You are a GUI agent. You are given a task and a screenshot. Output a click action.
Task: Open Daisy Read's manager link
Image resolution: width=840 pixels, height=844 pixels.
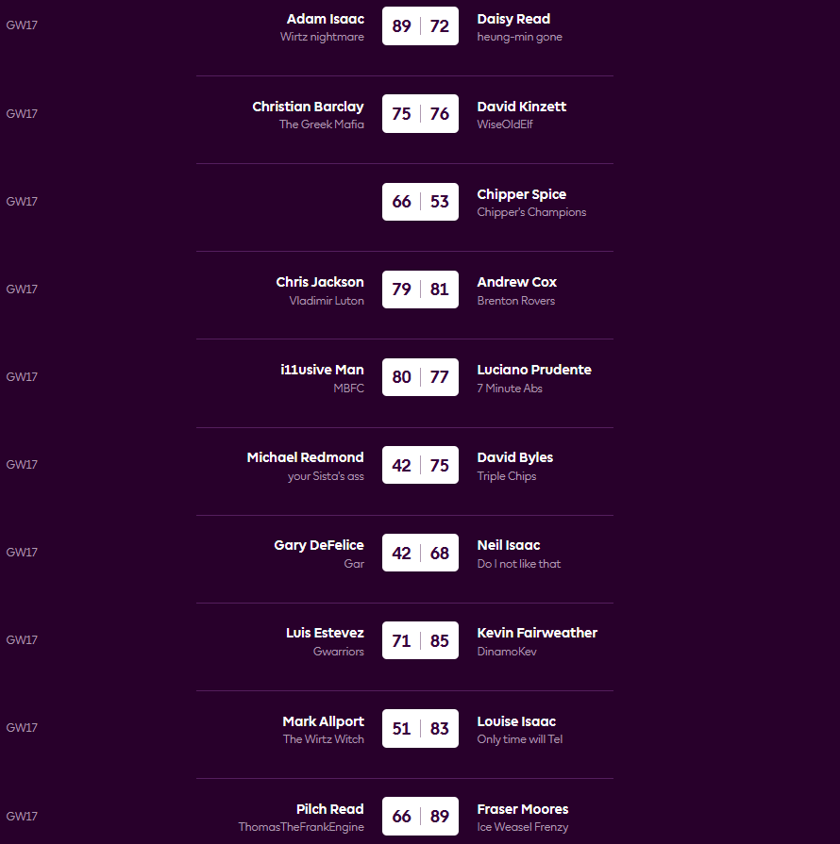point(513,19)
